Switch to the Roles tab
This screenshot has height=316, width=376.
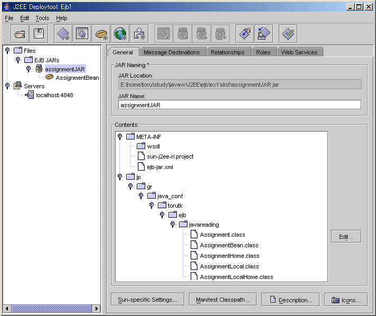(x=263, y=52)
